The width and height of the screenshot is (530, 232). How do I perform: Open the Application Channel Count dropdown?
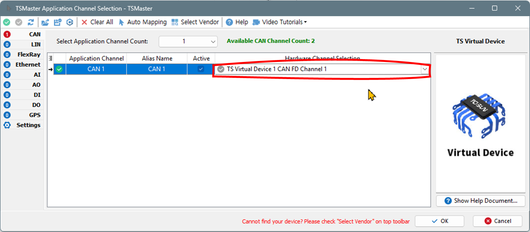click(x=188, y=41)
